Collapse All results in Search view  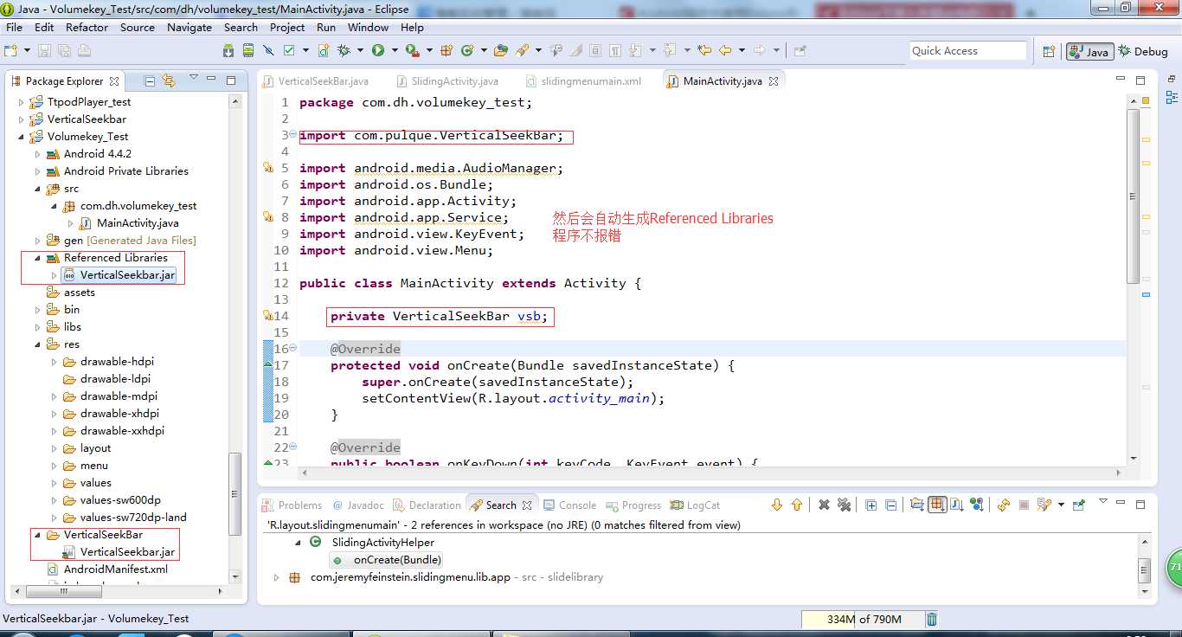[x=891, y=505]
